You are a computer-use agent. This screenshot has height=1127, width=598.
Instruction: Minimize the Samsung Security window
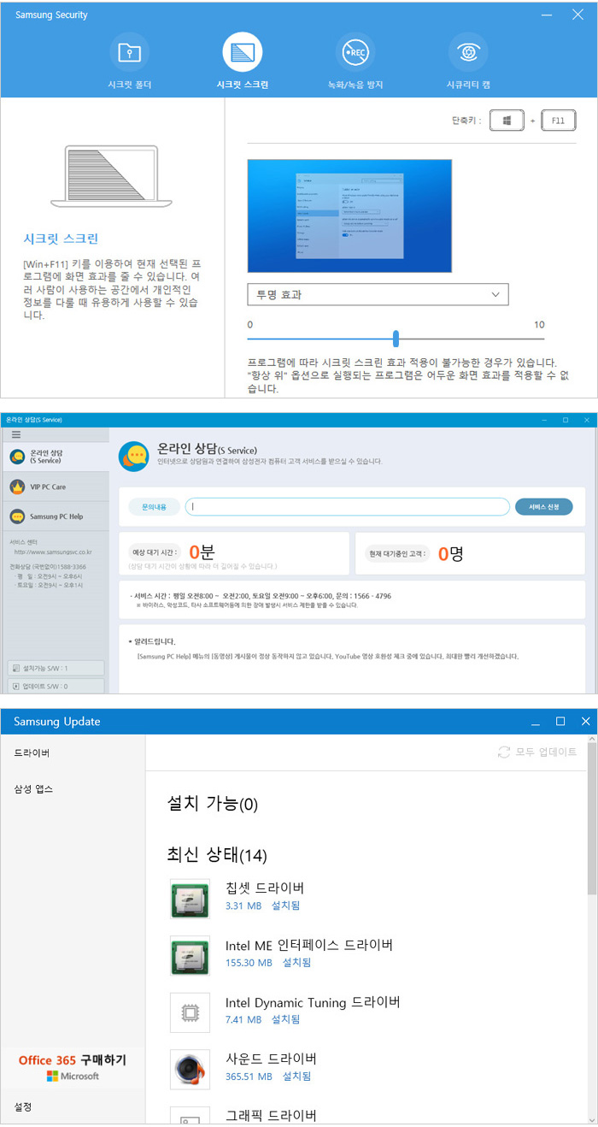coord(547,15)
